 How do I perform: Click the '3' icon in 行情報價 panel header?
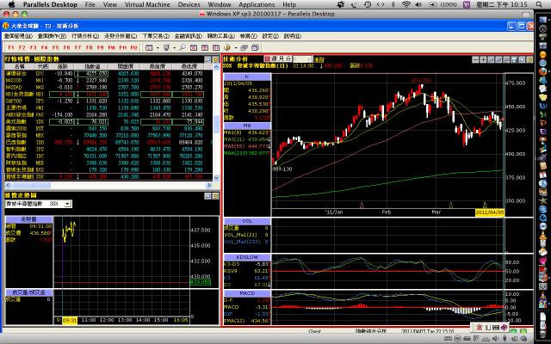click(215, 59)
